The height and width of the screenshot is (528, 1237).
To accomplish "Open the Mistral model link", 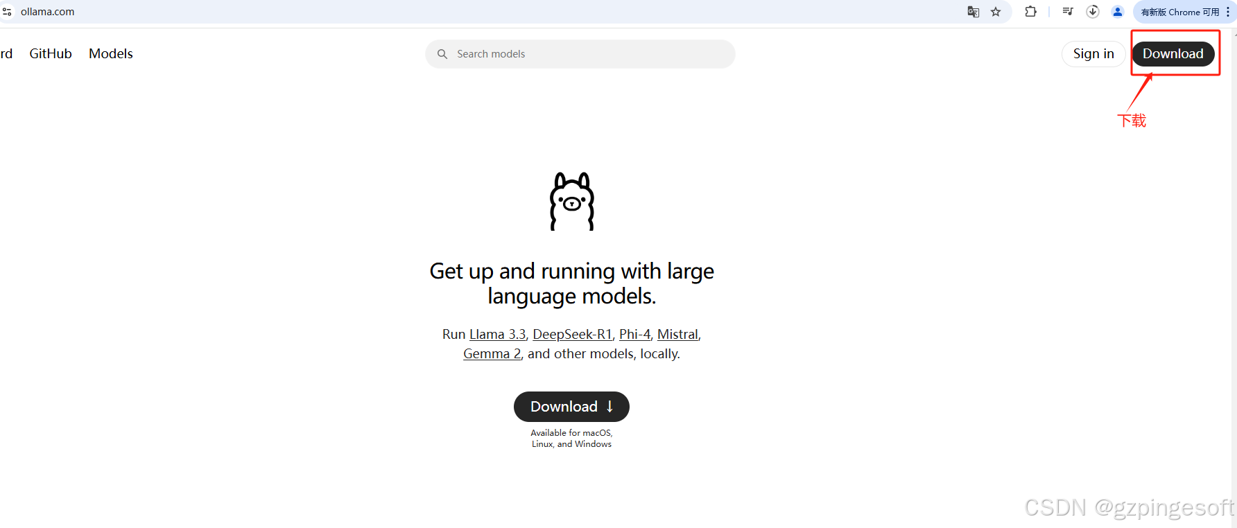I will [677, 334].
